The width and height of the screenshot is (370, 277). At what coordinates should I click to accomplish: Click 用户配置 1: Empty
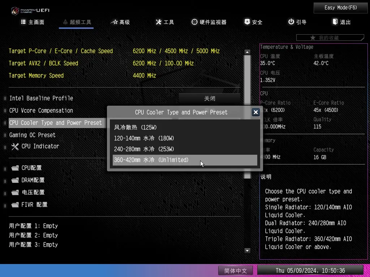coord(33,226)
